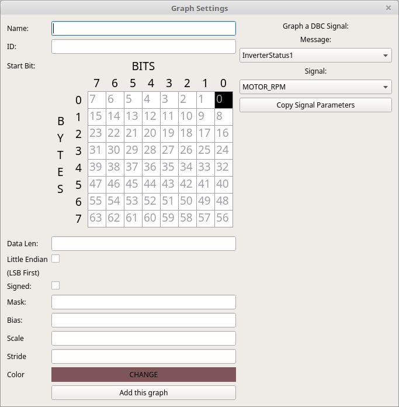Close the Graph Settings dialog
Screen dimensions: 399x407
[388, 8]
